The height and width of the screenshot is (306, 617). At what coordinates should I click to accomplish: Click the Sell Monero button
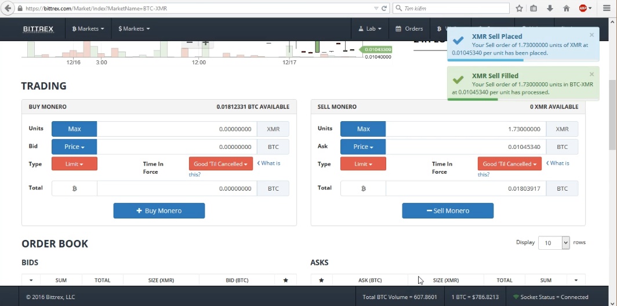pyautogui.click(x=448, y=211)
